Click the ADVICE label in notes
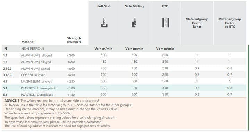Image resolution: width=250 pixels, height=132 pixels. click(10, 101)
